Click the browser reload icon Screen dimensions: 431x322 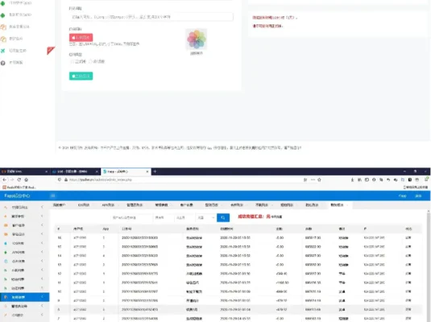[19, 180]
